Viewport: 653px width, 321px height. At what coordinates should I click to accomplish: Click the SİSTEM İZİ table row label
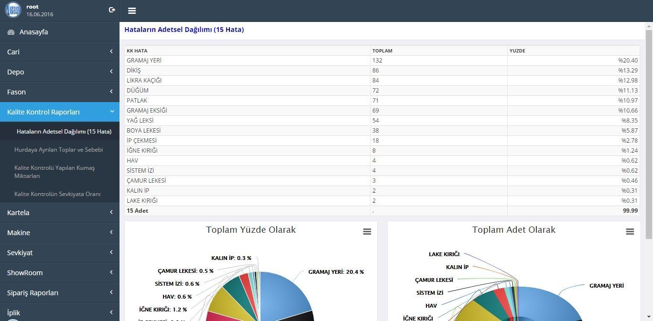pyautogui.click(x=140, y=171)
